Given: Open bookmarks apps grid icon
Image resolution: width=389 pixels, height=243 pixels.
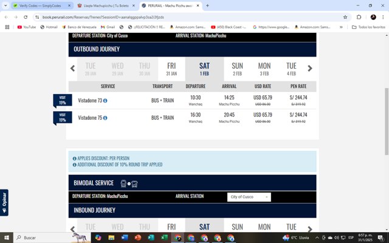Looking at the screenshot, I should click(x=7, y=27).
